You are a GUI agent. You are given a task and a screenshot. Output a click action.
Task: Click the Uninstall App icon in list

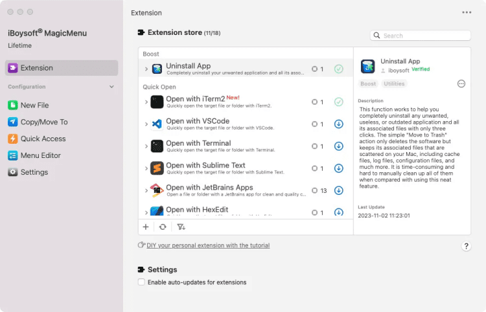click(157, 69)
